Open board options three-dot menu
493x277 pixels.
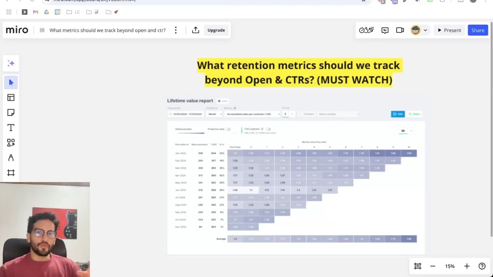(x=176, y=30)
